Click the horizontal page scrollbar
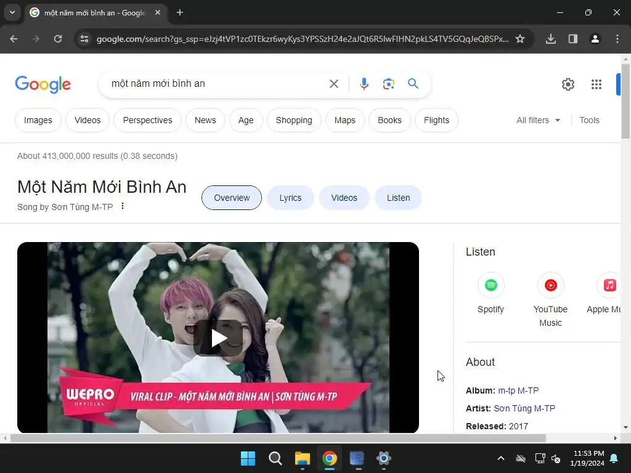The image size is (631, 473). (278, 438)
